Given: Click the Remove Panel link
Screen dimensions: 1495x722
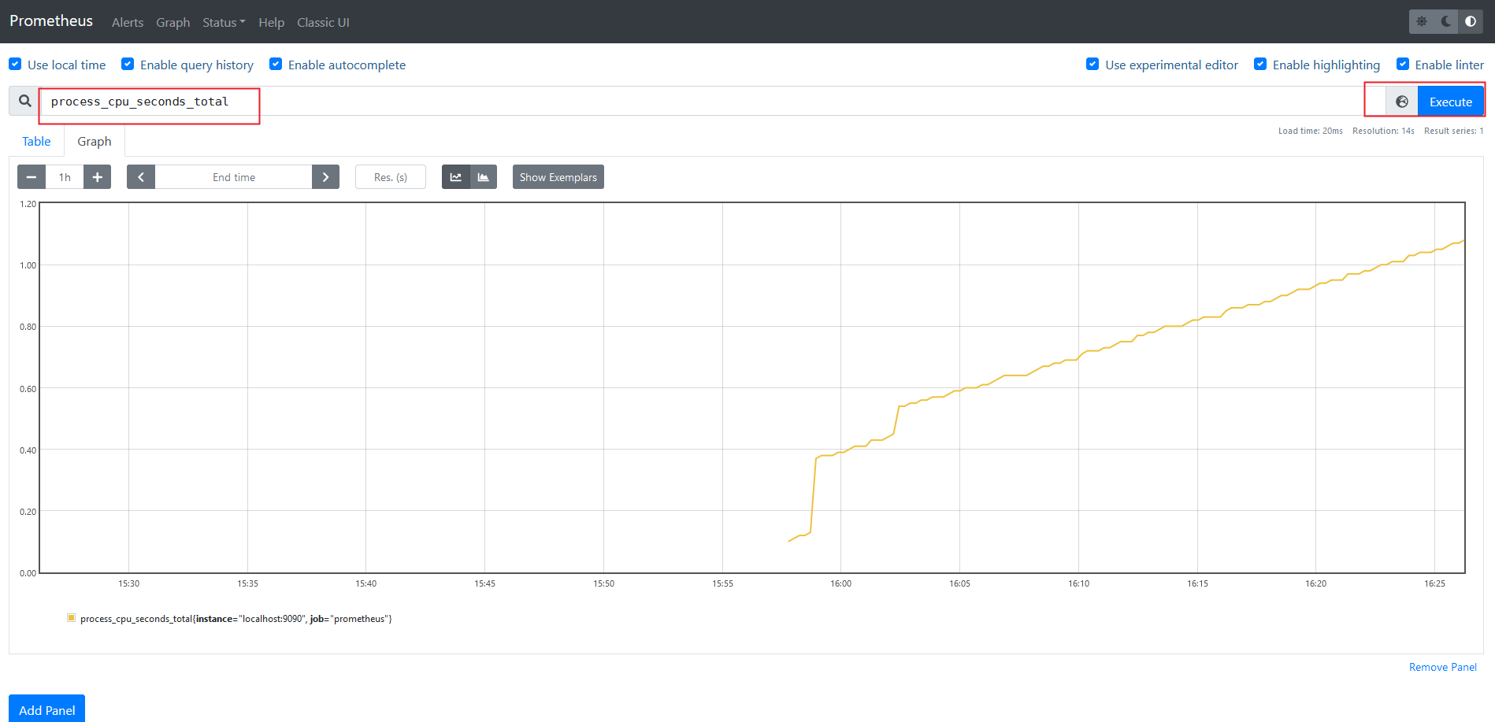Looking at the screenshot, I should [1442, 667].
